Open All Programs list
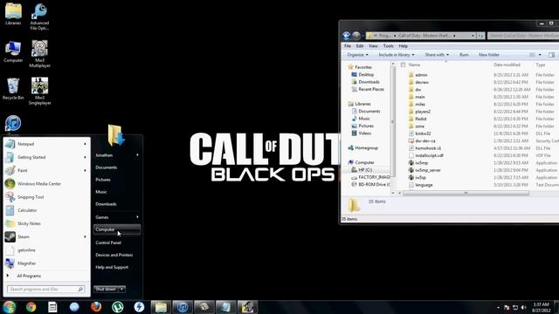 (29, 276)
